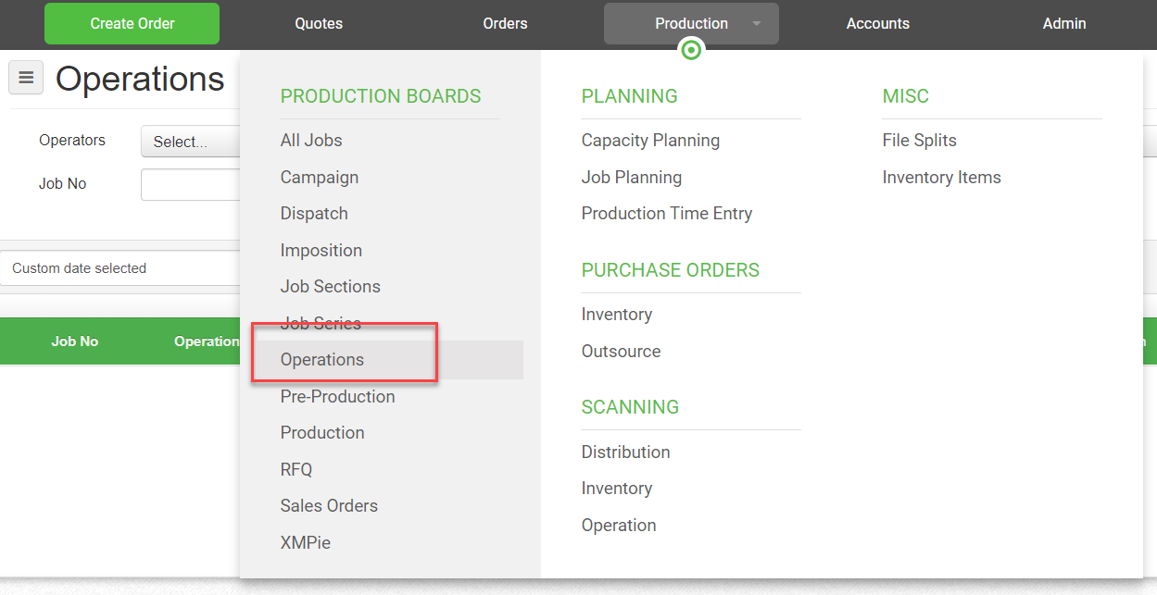Click the hamburger menu icon beside Operations
Screen dimensions: 1157x595
click(26, 79)
